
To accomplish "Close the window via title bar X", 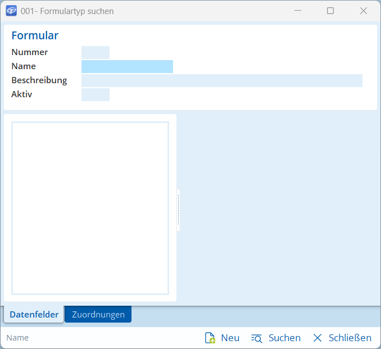I will [364, 11].
